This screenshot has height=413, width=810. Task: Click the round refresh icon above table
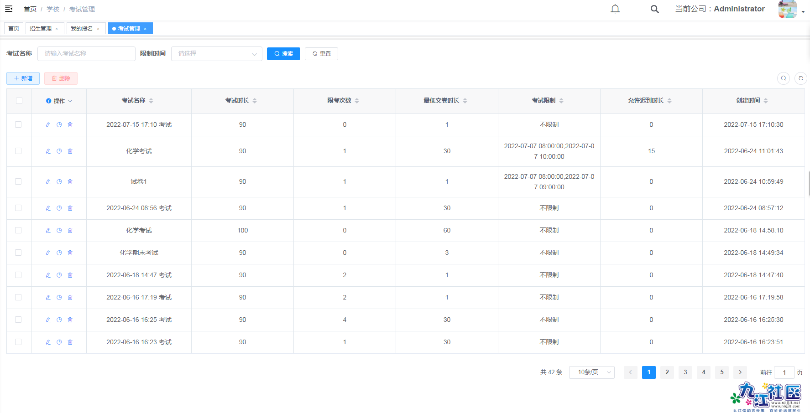800,78
